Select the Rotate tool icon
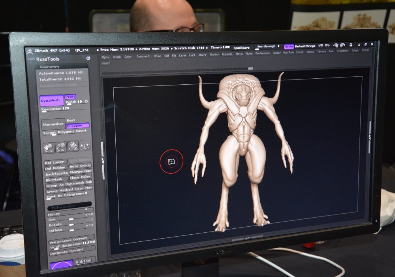 coord(73,146)
